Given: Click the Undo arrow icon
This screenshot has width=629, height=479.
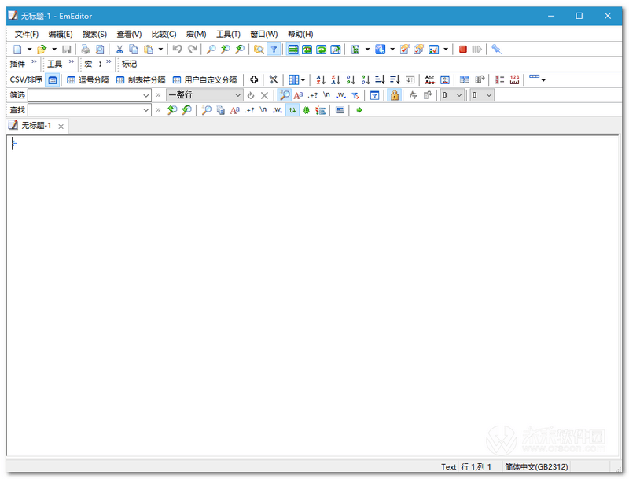Looking at the screenshot, I should 177,49.
